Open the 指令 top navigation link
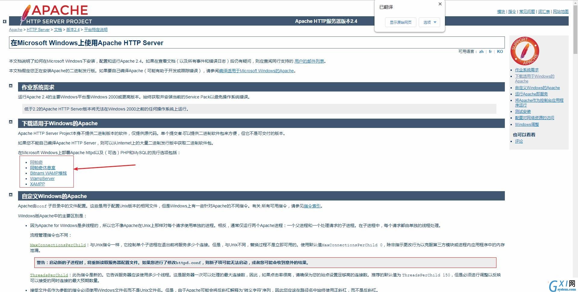Viewport: 578px width, 292px height. click(x=512, y=11)
